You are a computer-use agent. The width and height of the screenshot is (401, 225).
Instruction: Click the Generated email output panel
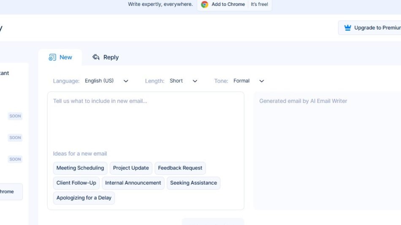tap(328, 151)
